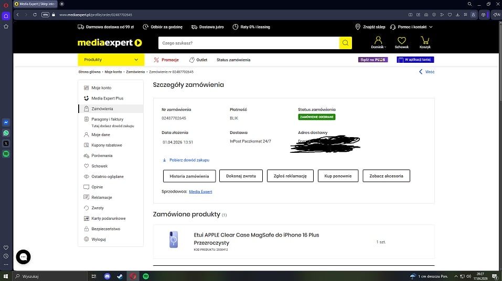Viewport: 502px width, 281px height.
Task: Open Spotify in the Opera sidebar
Action: coord(6,154)
